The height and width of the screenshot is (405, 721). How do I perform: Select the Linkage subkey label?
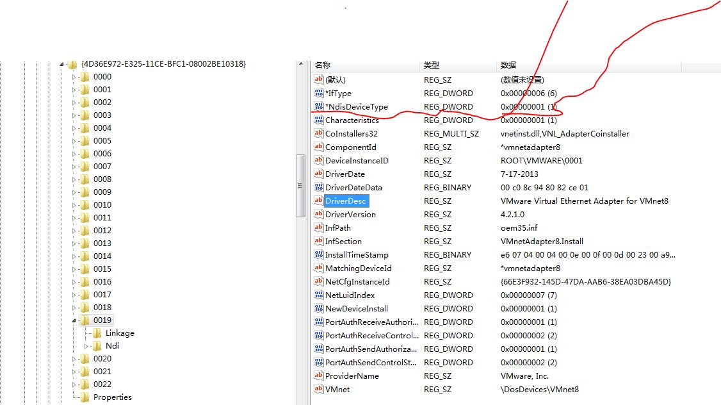[120, 333]
